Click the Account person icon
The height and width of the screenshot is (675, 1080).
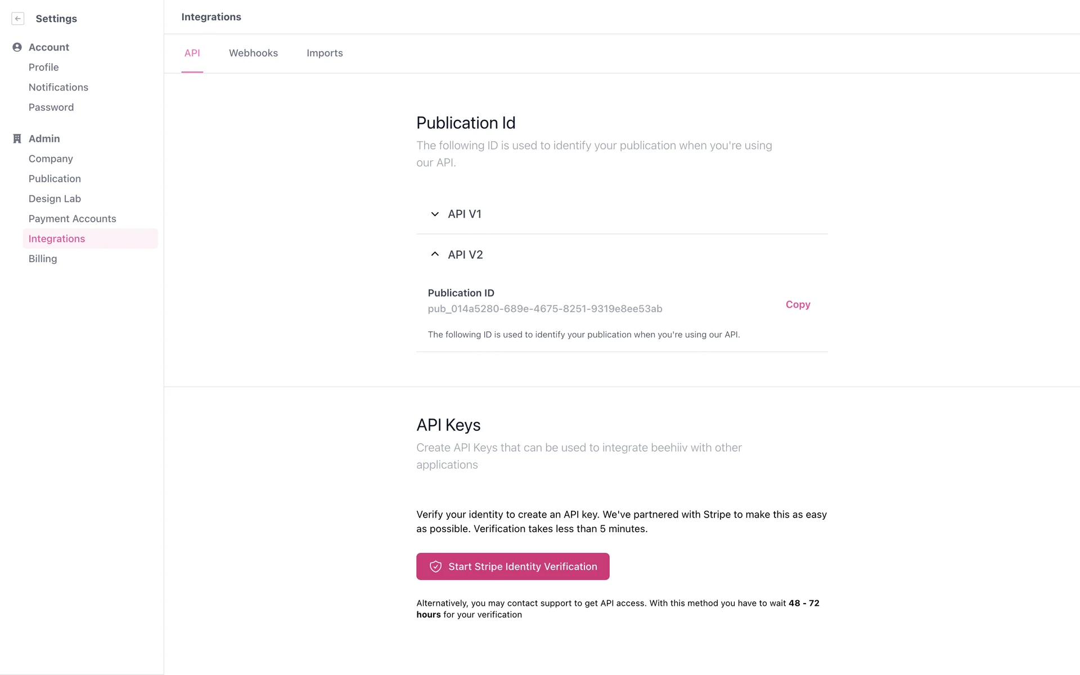(17, 47)
